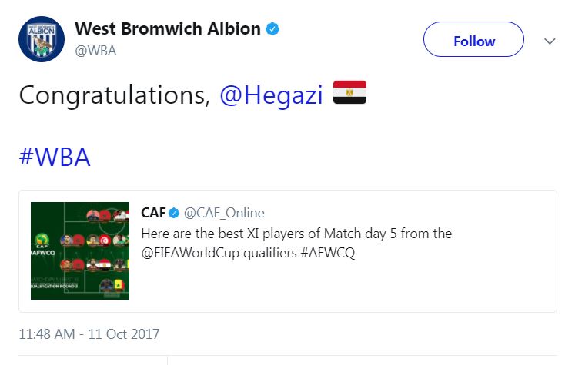This screenshot has width=565, height=365.
Task: Select the #WBA hashtag
Action: 55,156
